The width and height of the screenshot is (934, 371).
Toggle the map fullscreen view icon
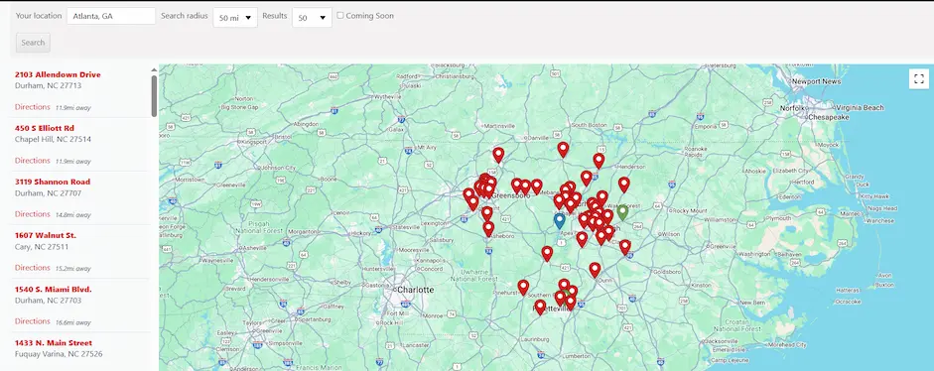pyautogui.click(x=918, y=78)
